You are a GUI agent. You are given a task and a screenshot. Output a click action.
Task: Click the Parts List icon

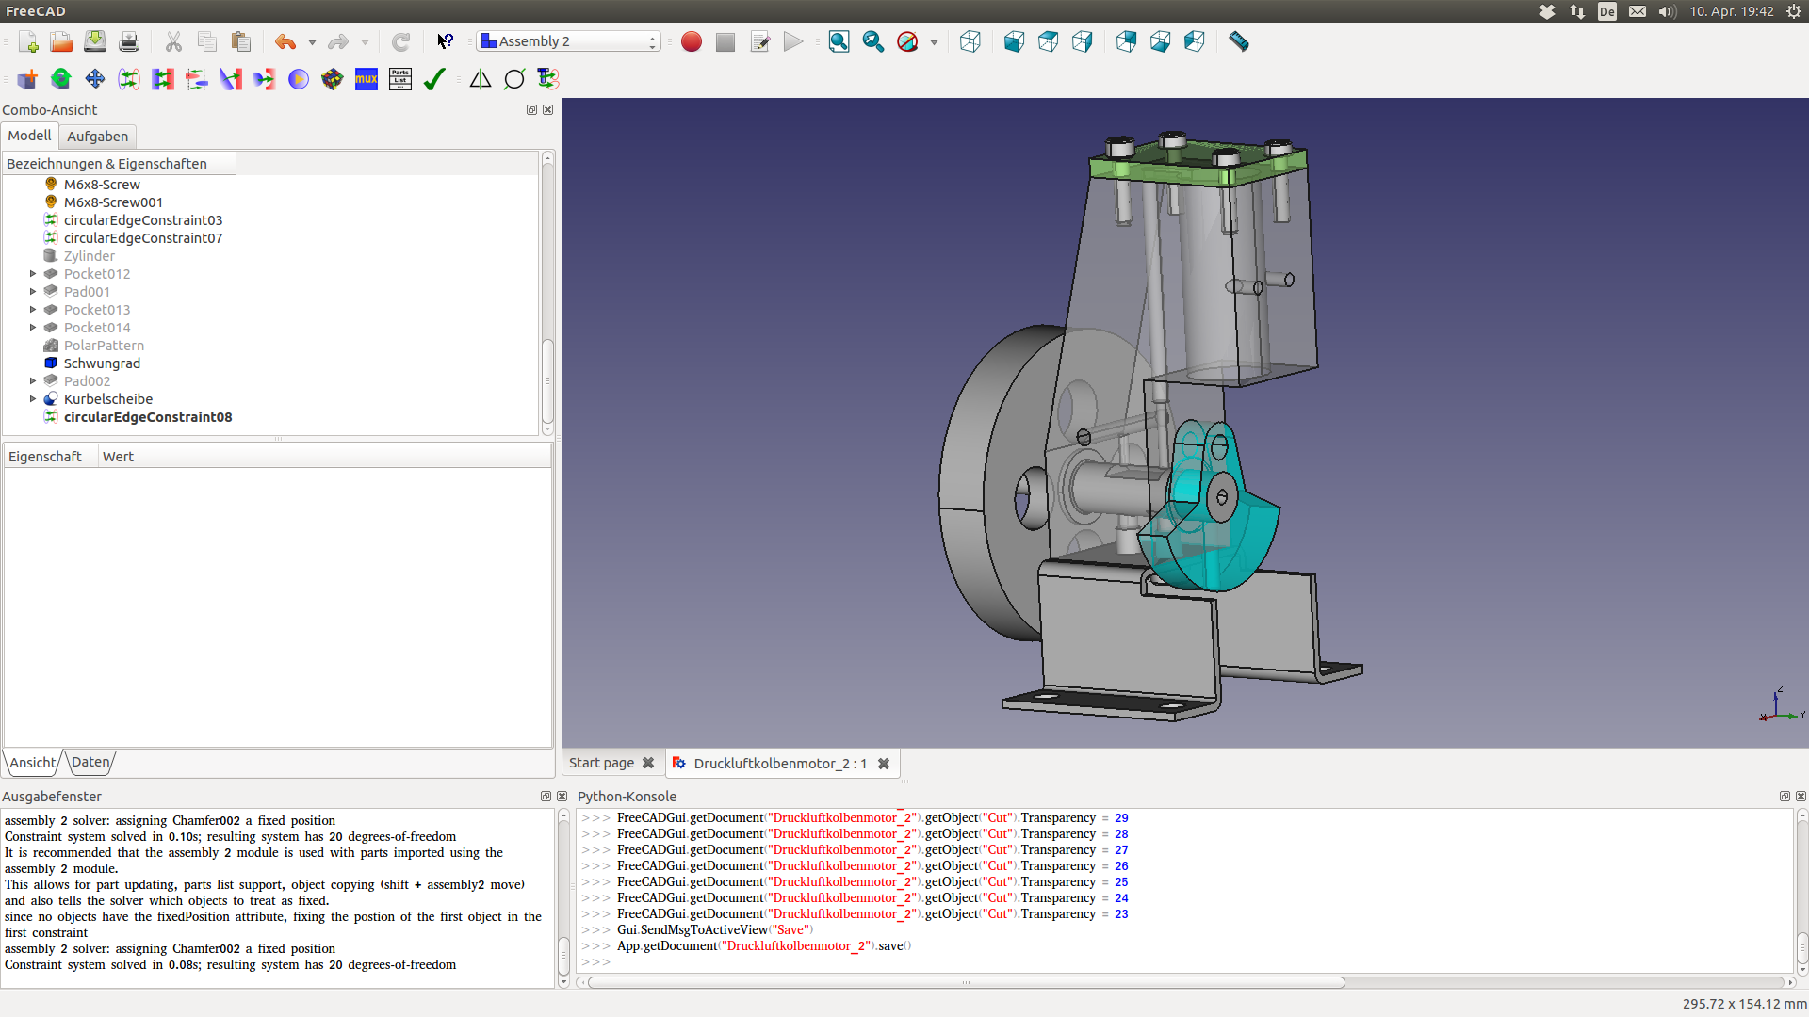(400, 79)
